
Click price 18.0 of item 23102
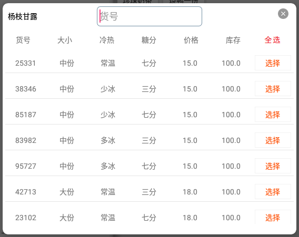click(190, 218)
